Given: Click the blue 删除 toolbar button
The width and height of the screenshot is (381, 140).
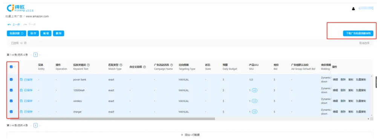Looking at the screenshot, I should click(x=58, y=33).
